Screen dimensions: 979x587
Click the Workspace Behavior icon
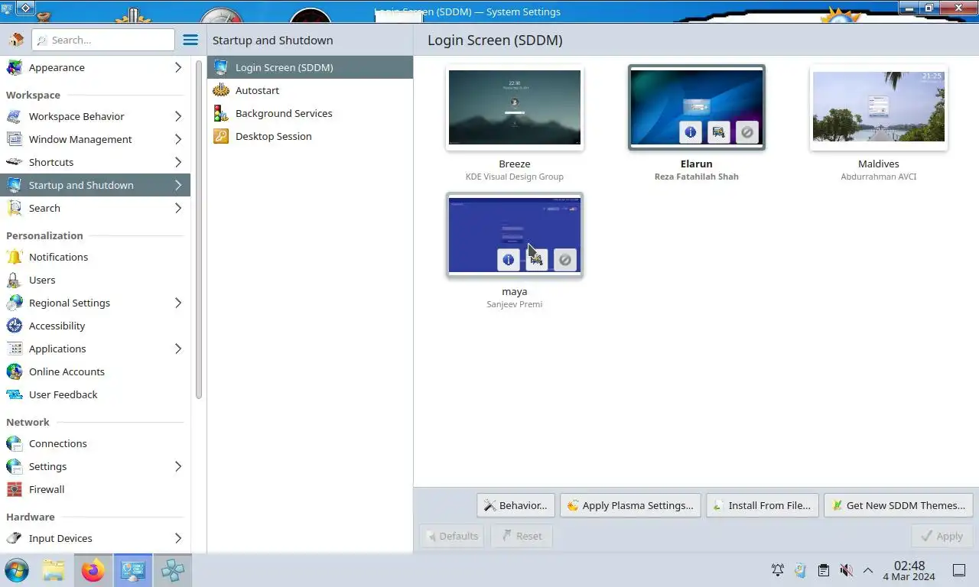14,116
